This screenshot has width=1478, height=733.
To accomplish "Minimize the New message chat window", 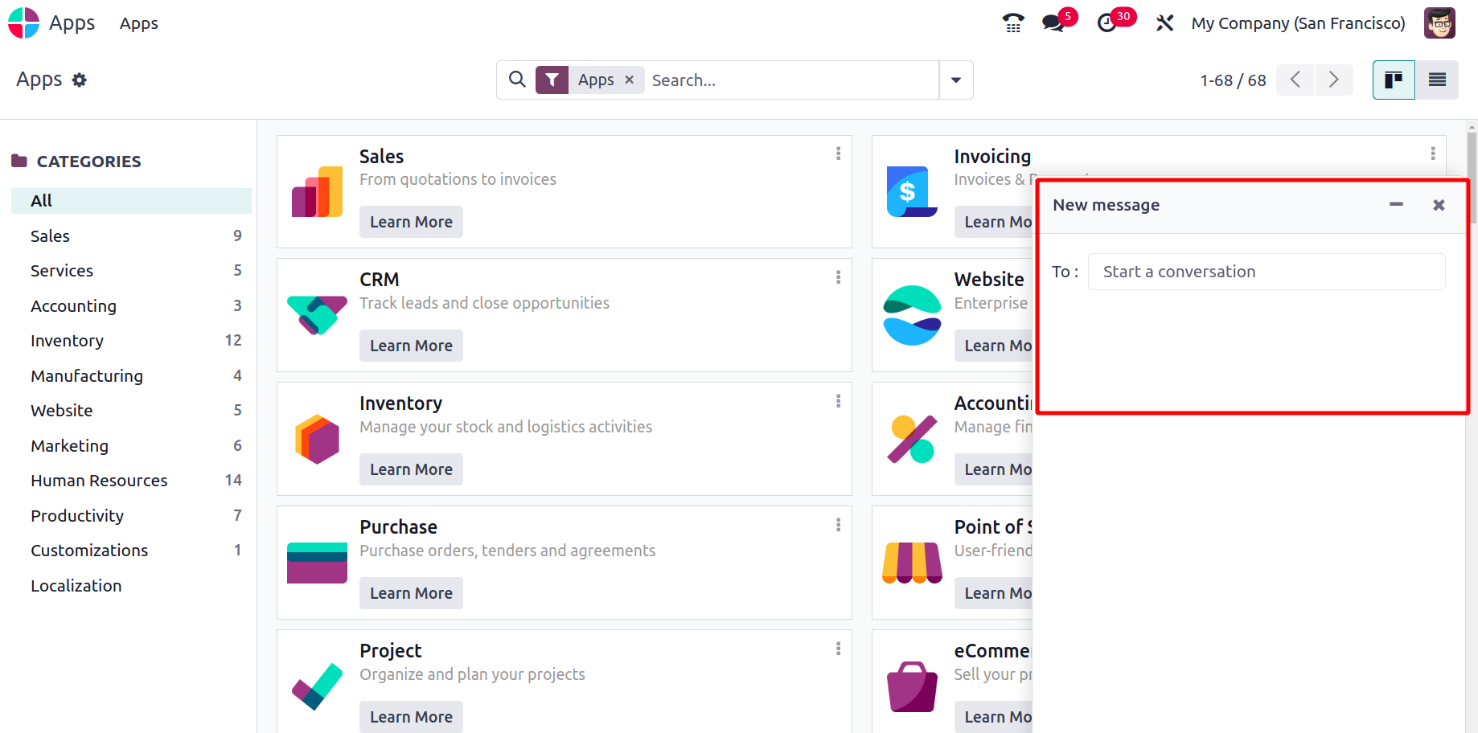I will [1396, 205].
